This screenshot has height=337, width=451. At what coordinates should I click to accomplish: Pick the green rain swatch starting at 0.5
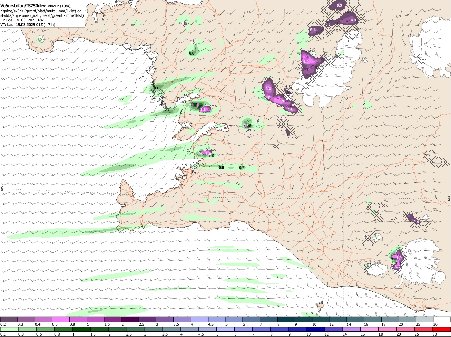[45, 329]
